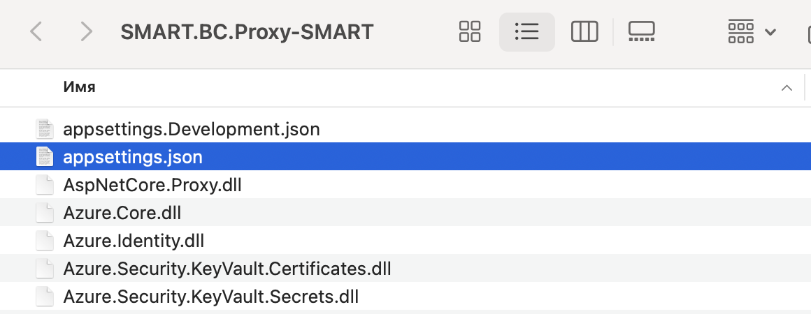Click the appsettings.Development.json document icon

45,129
